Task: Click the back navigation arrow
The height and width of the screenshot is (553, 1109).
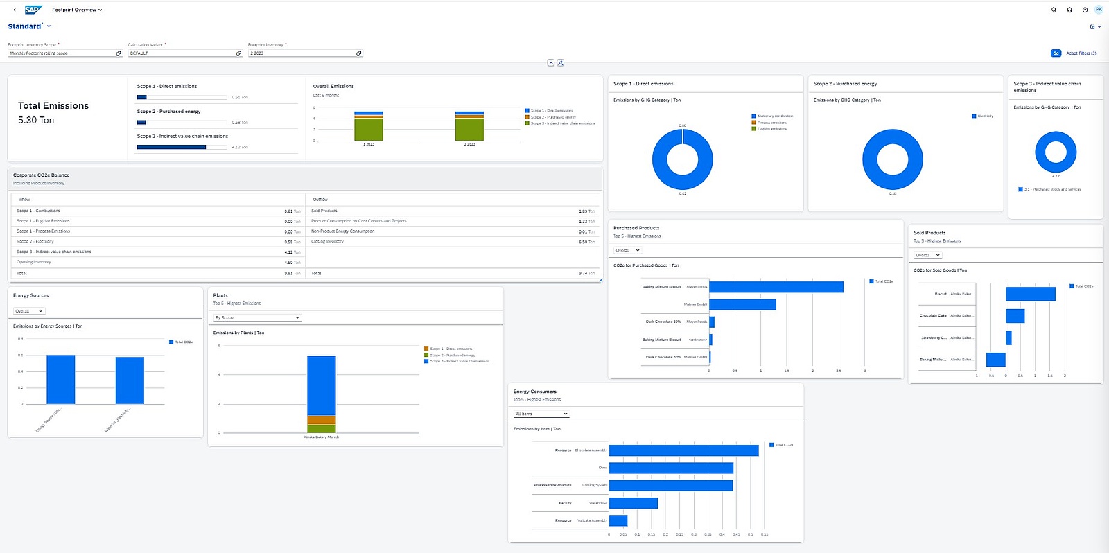Action: tap(15, 10)
